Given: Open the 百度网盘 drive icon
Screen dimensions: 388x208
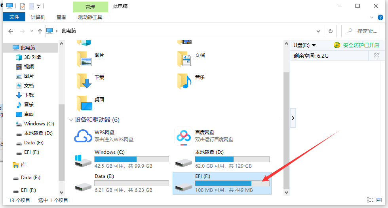Looking at the screenshot, I should coord(183,136).
